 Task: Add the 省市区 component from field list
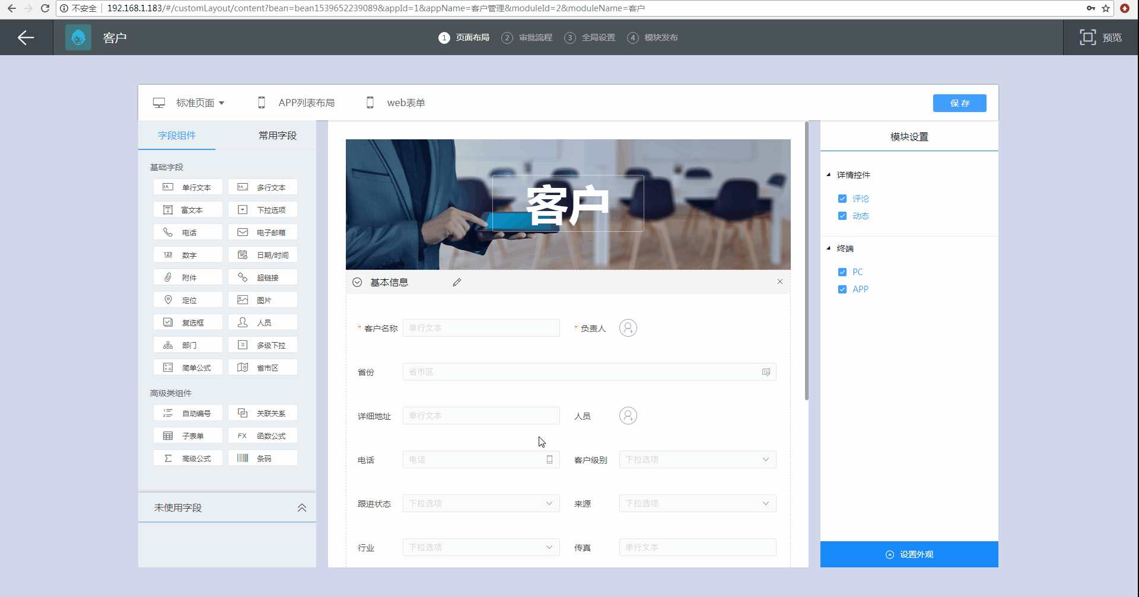[263, 368]
